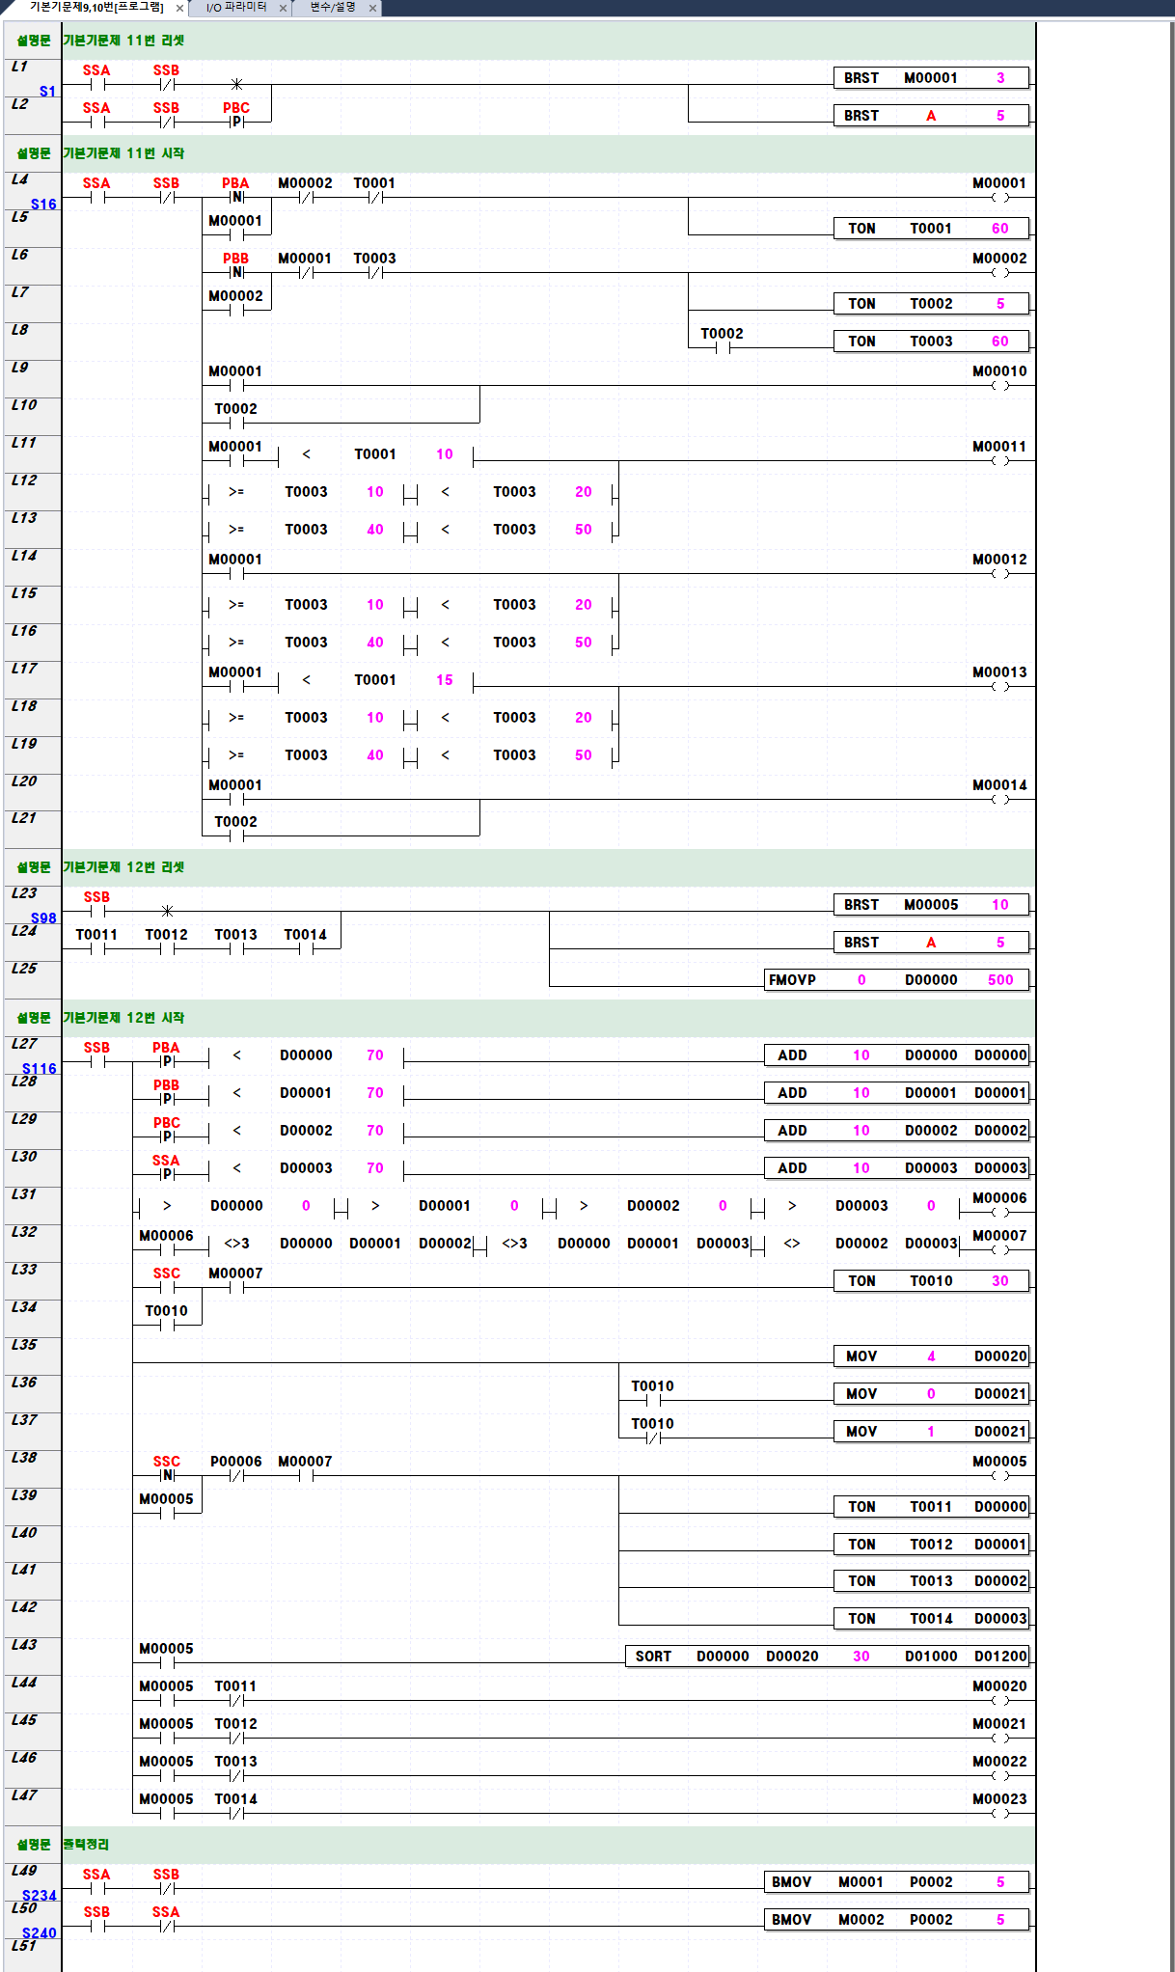Select the inverter symbol on line L1
The image size is (1175, 1972).
[236, 85]
